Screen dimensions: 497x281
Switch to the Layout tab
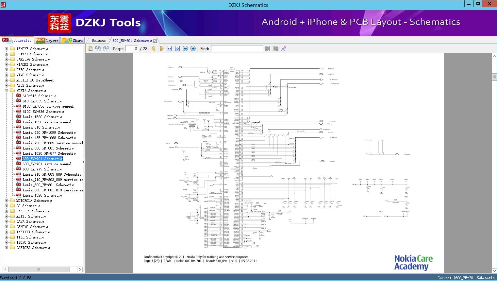pyautogui.click(x=47, y=41)
